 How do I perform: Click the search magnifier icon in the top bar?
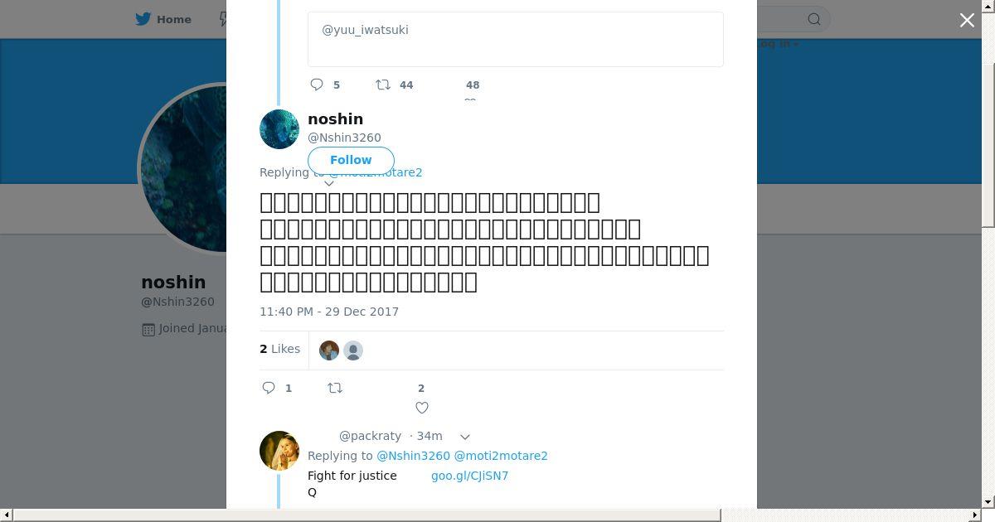814,19
